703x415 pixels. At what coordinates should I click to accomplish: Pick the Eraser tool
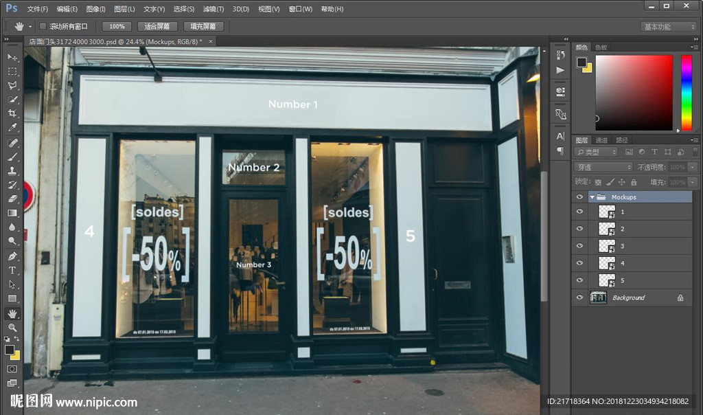pos(12,199)
